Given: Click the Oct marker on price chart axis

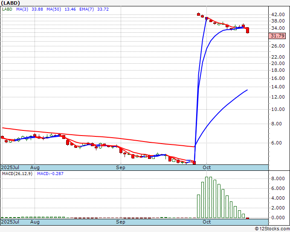Looking at the screenshot, I should point(207,167).
